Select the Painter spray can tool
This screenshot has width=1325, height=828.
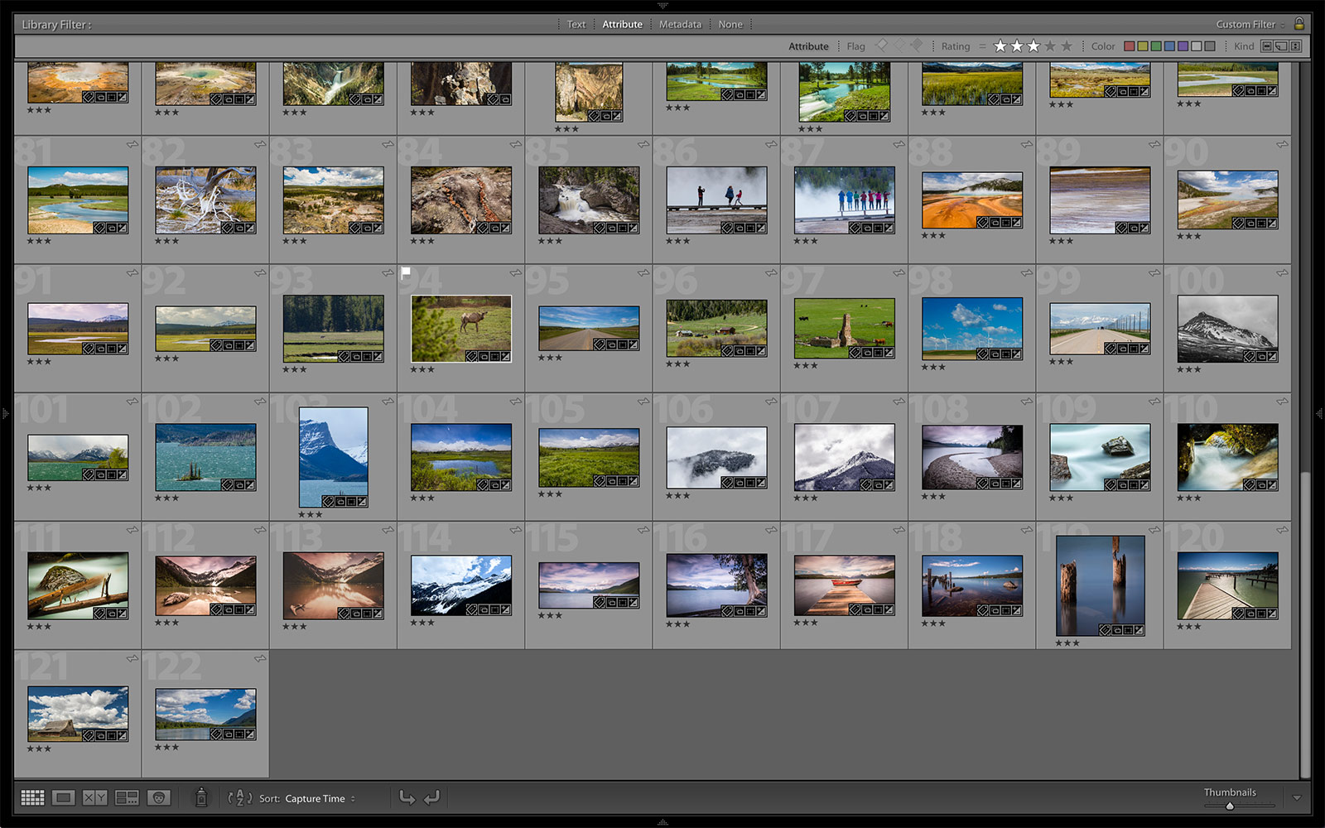coord(200,797)
